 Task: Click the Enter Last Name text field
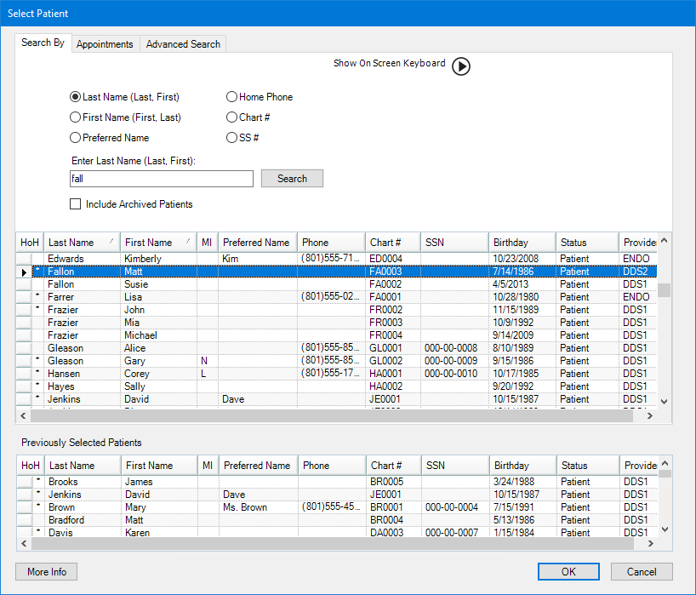click(x=162, y=179)
